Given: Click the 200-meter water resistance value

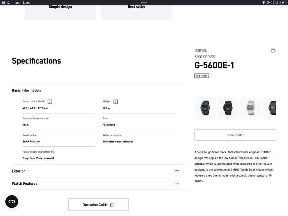Looking at the screenshot, I should tap(118, 141).
